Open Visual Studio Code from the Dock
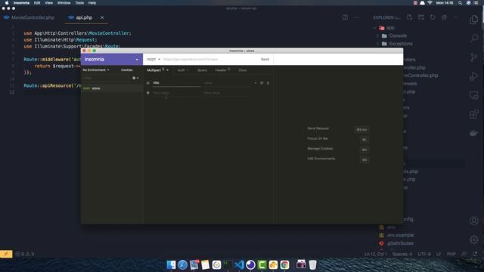The height and width of the screenshot is (272, 484). tap(239, 264)
